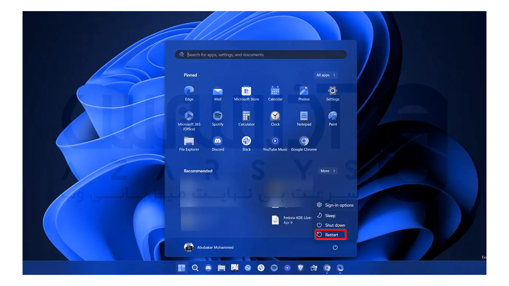The image size is (509, 286).
Task: Expand the All apps list
Action: pyautogui.click(x=326, y=75)
